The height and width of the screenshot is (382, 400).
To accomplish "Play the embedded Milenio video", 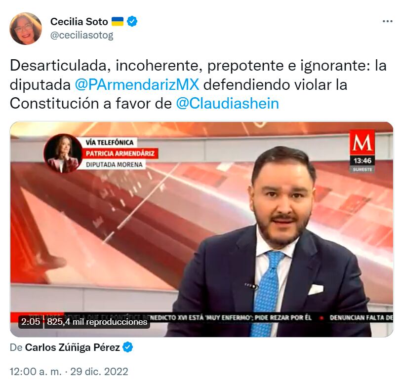I will click(x=201, y=229).
